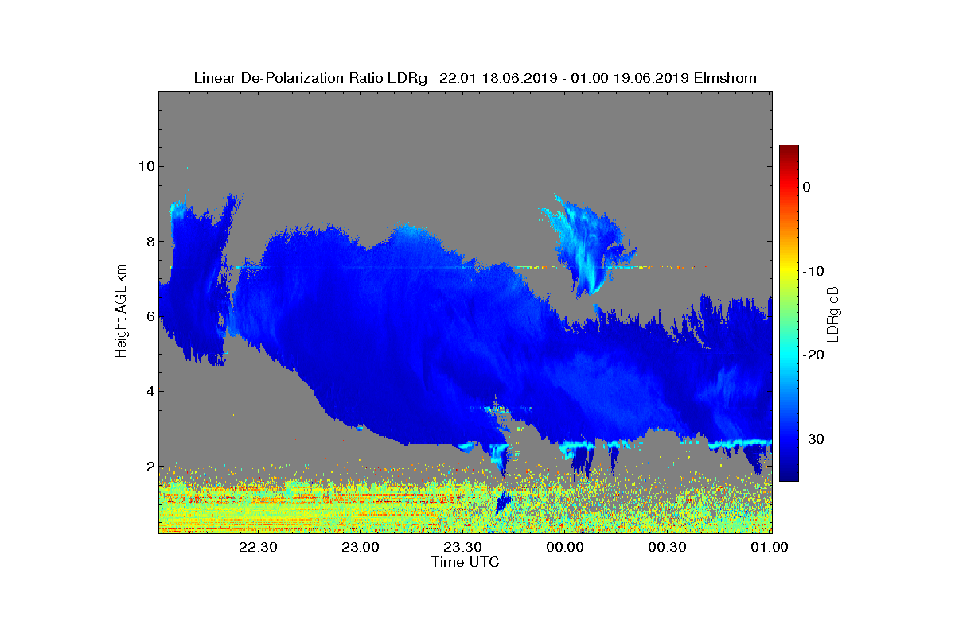Click the height tick label 10
The image size is (955, 636).
[x=145, y=166]
